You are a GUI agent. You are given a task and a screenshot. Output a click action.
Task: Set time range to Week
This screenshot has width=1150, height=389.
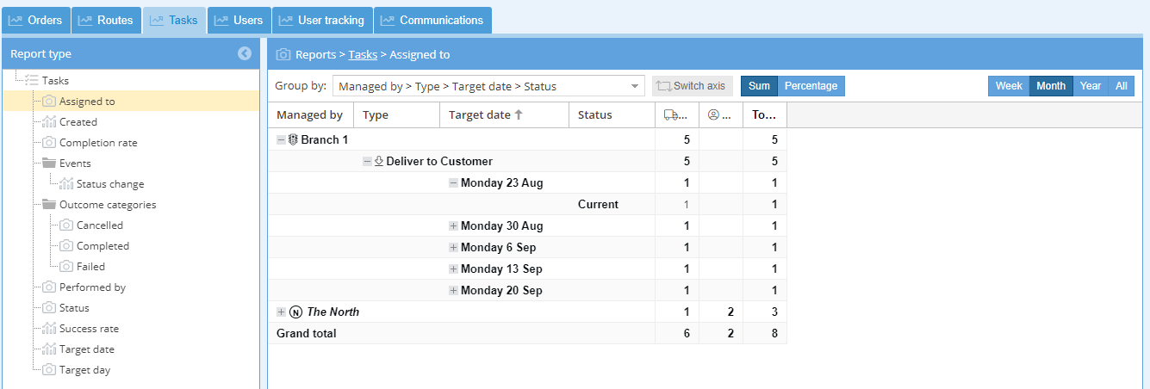tap(1009, 86)
